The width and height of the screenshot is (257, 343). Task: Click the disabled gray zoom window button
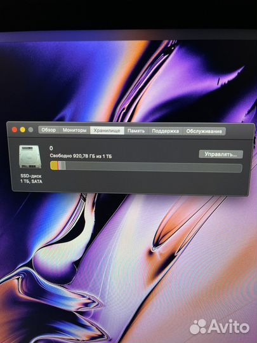pos(31,130)
